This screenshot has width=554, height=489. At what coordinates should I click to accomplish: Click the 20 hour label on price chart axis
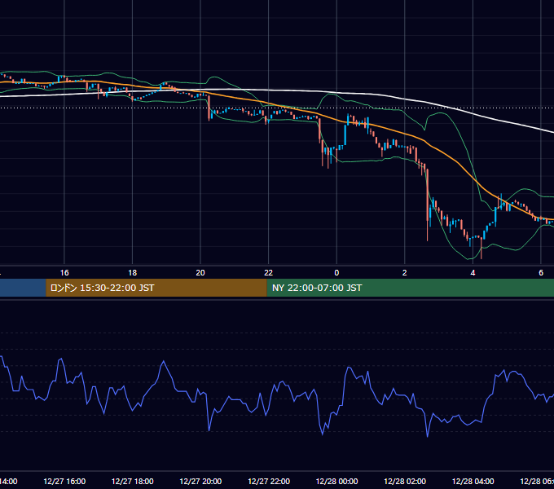coord(200,273)
